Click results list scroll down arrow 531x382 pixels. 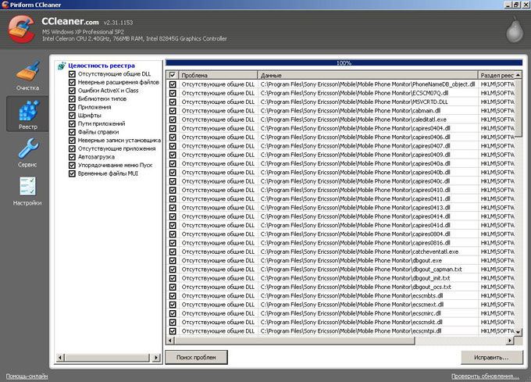coord(519,332)
